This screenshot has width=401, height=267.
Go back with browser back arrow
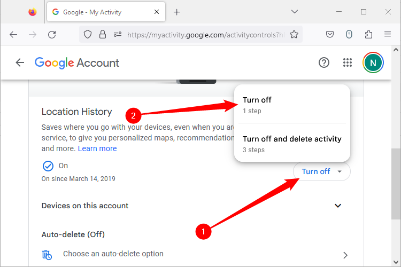13,35
